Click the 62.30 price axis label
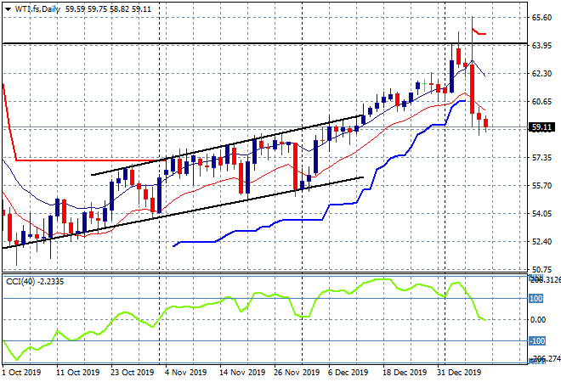The width and height of the screenshot is (561, 382). point(541,74)
